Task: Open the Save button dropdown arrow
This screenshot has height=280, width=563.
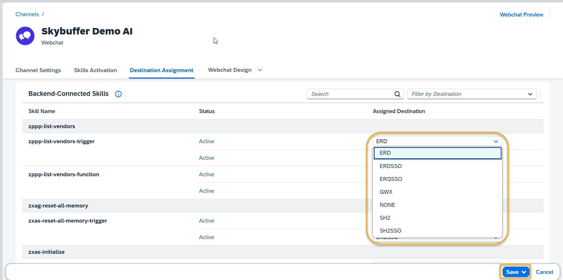Action: (524, 272)
